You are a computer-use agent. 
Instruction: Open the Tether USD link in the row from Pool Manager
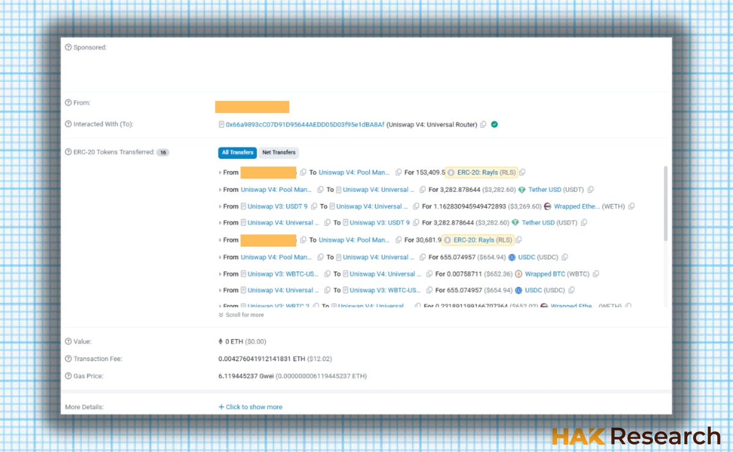click(x=545, y=189)
